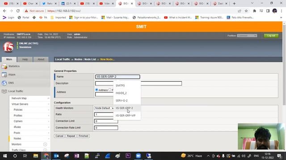Image resolution: width=286 pixels, height=160 pixels.
Task: Reload the page in Chrome
Action: click(18, 11)
